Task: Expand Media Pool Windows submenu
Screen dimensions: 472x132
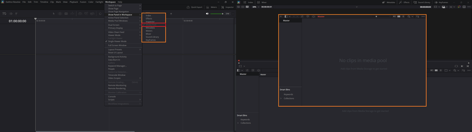Action: coord(123,21)
